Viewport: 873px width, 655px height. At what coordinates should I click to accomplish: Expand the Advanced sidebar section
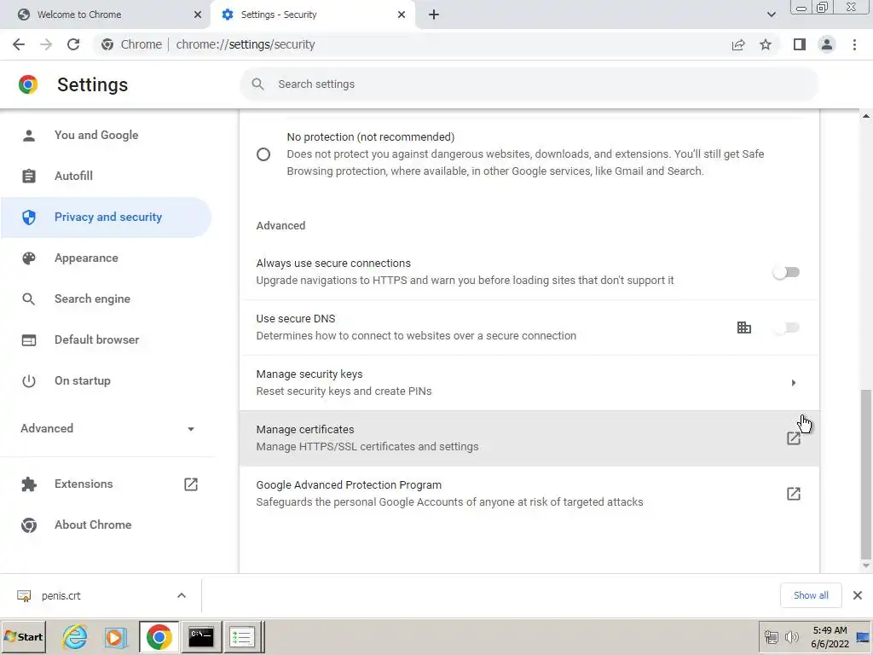point(107,428)
